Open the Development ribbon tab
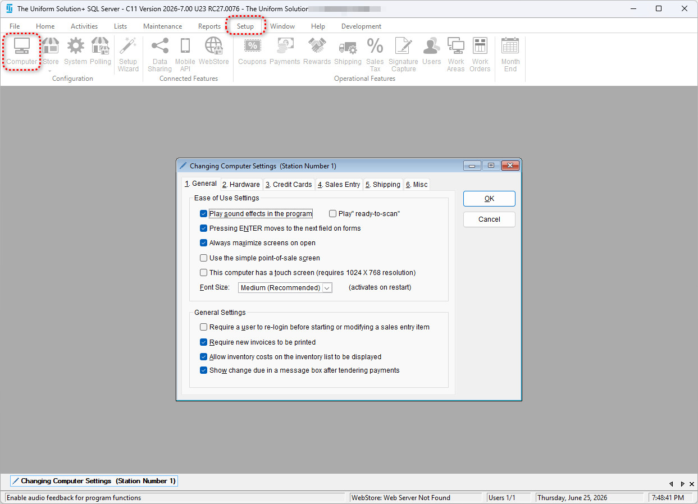698x504 pixels. (361, 26)
